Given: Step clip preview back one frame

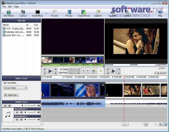Looking at the screenshot, I should [x=44, y=69].
